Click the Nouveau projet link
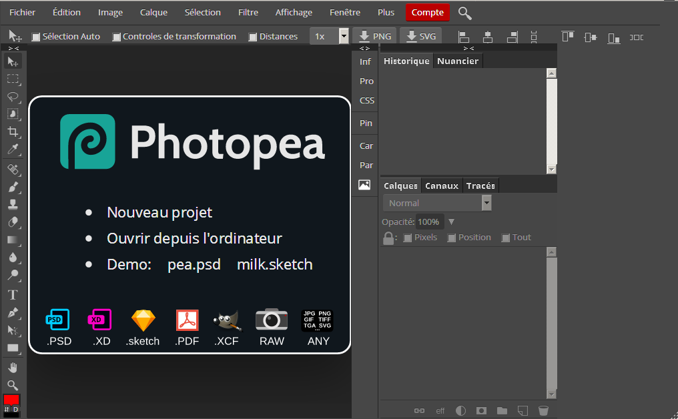Viewport: 678px width, 419px height. (x=159, y=212)
